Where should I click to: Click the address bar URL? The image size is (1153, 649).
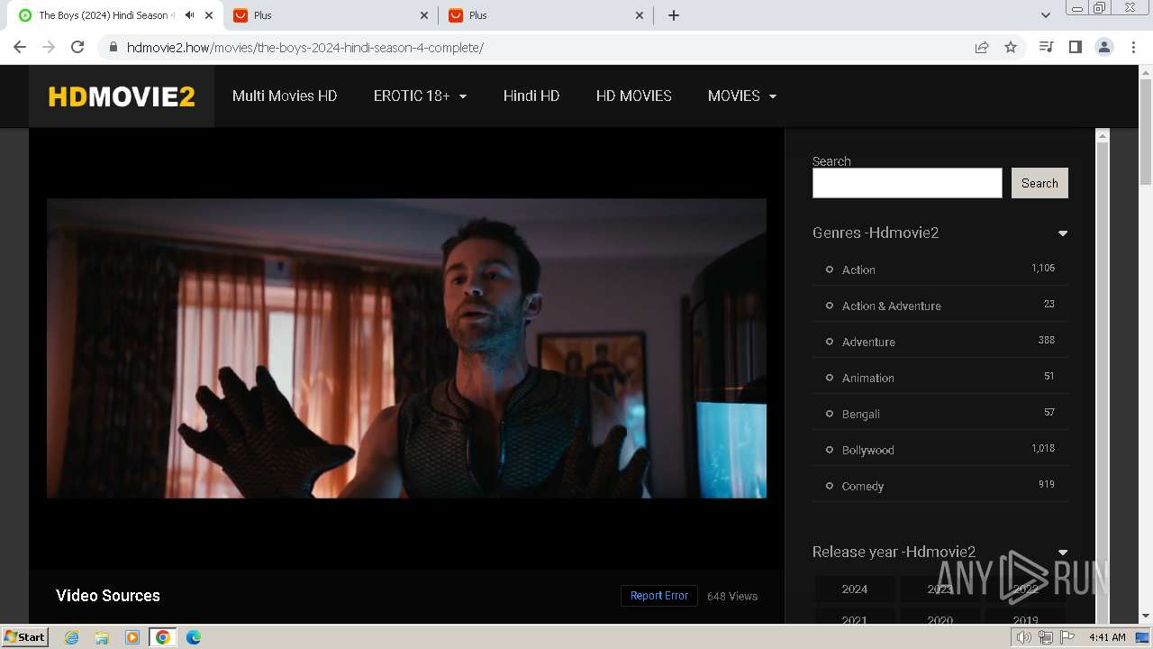(x=304, y=47)
